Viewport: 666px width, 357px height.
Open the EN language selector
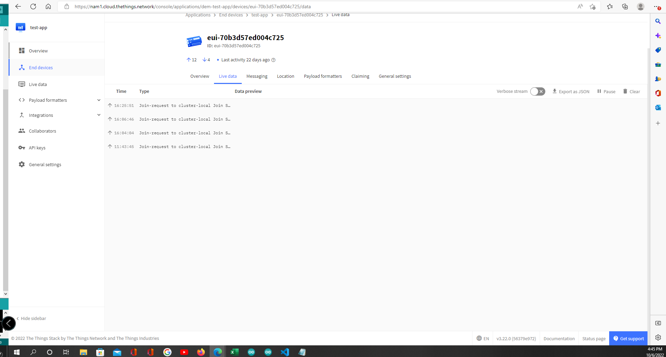coord(483,338)
